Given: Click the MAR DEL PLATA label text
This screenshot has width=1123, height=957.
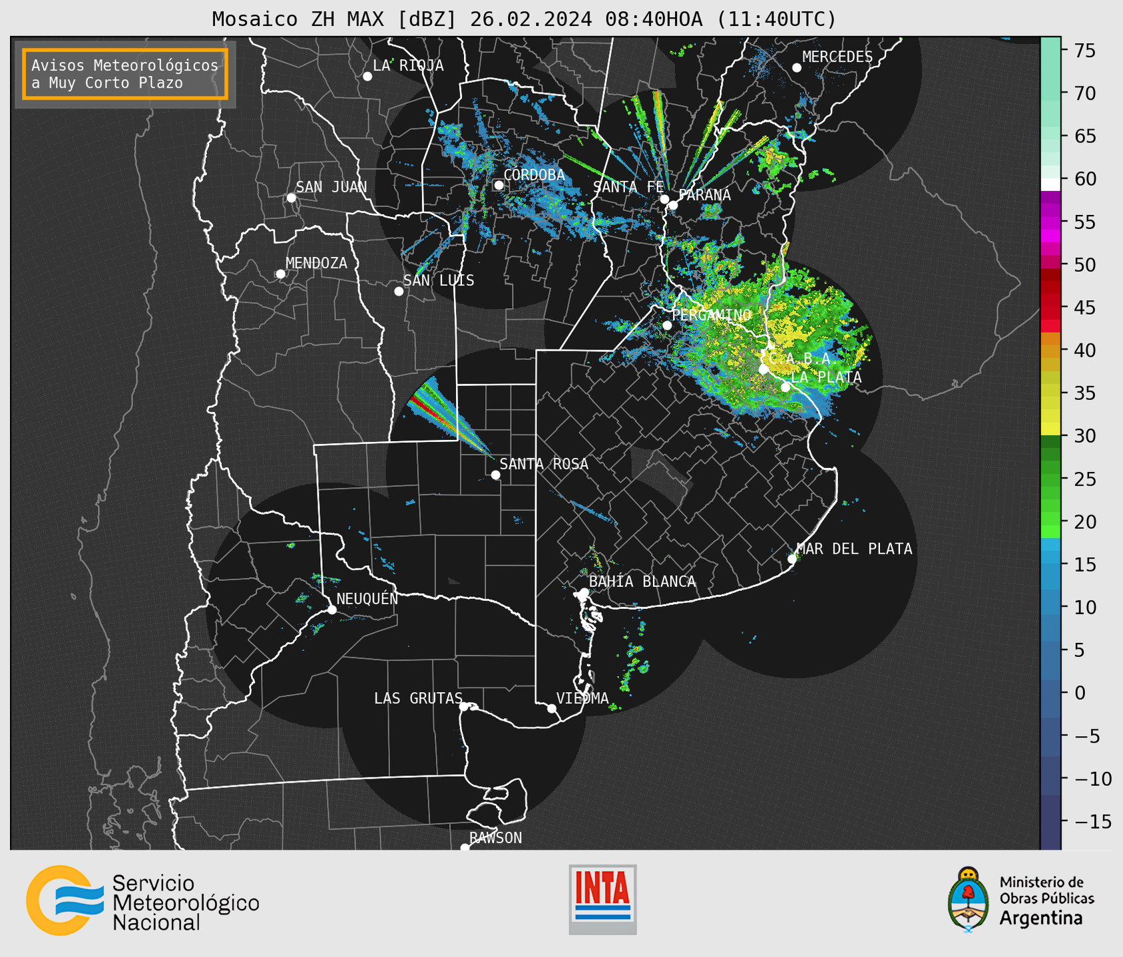Looking at the screenshot, I should pos(855,548).
